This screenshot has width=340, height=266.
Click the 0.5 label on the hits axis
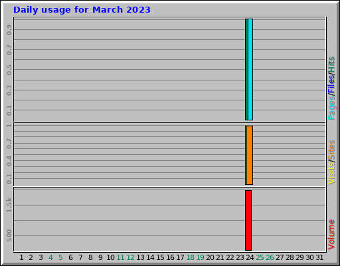click(9, 70)
